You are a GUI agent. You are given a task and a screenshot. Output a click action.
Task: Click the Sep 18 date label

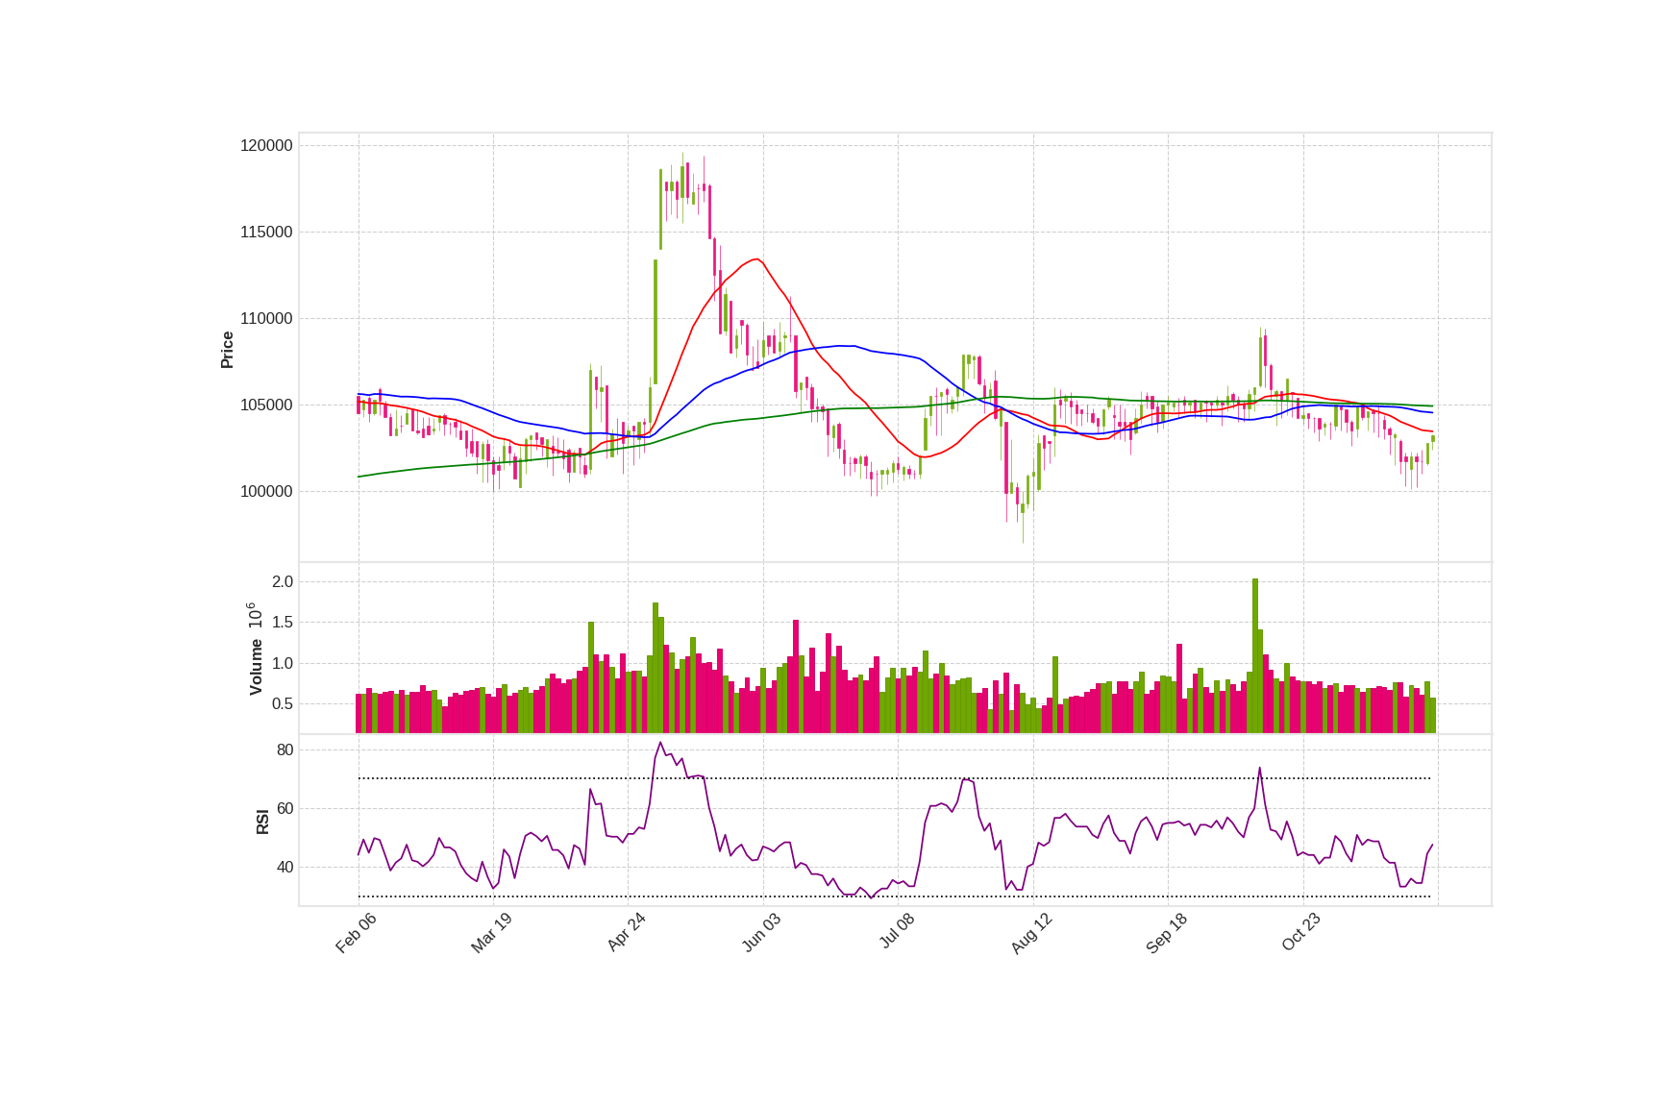click(x=1167, y=934)
